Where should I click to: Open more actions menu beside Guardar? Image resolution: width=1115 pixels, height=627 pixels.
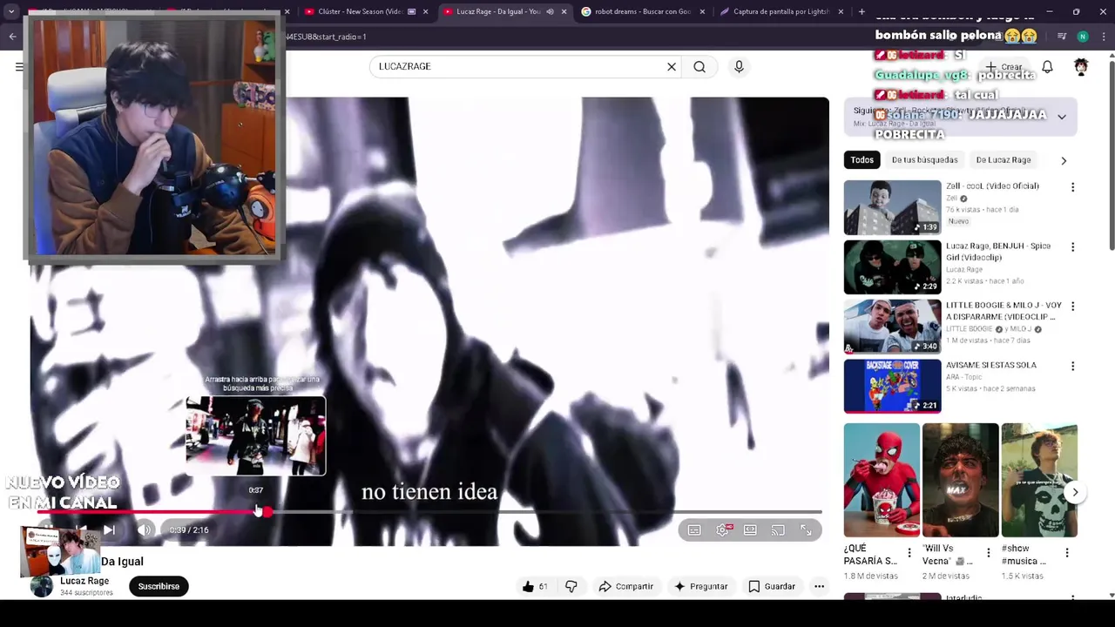point(819,586)
